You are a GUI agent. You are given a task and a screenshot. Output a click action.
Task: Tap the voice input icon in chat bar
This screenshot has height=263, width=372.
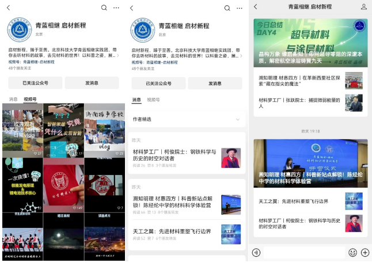pos(256,253)
